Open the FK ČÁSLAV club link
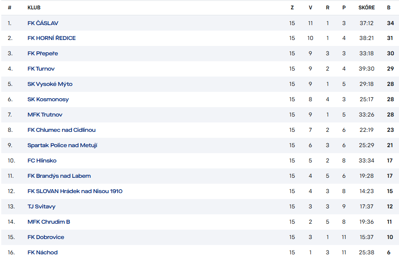This screenshot has height=259, width=399. coord(43,23)
